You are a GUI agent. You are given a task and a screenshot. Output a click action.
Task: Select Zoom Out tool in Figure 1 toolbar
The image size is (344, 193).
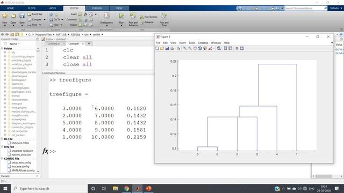[x=190, y=48]
